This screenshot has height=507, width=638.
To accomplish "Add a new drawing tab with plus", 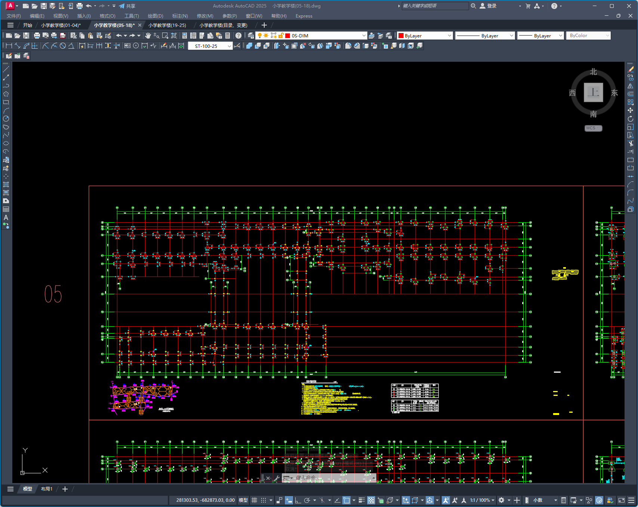I will [x=264, y=25].
